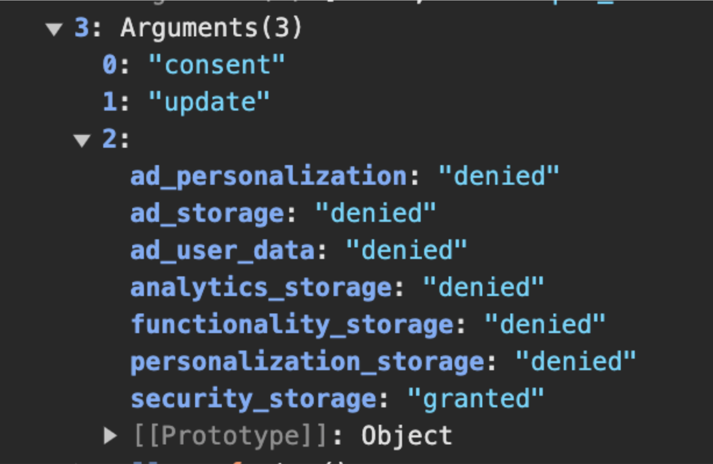Click the personalization_storage property key
This screenshot has width=713, height=464.
click(x=307, y=362)
